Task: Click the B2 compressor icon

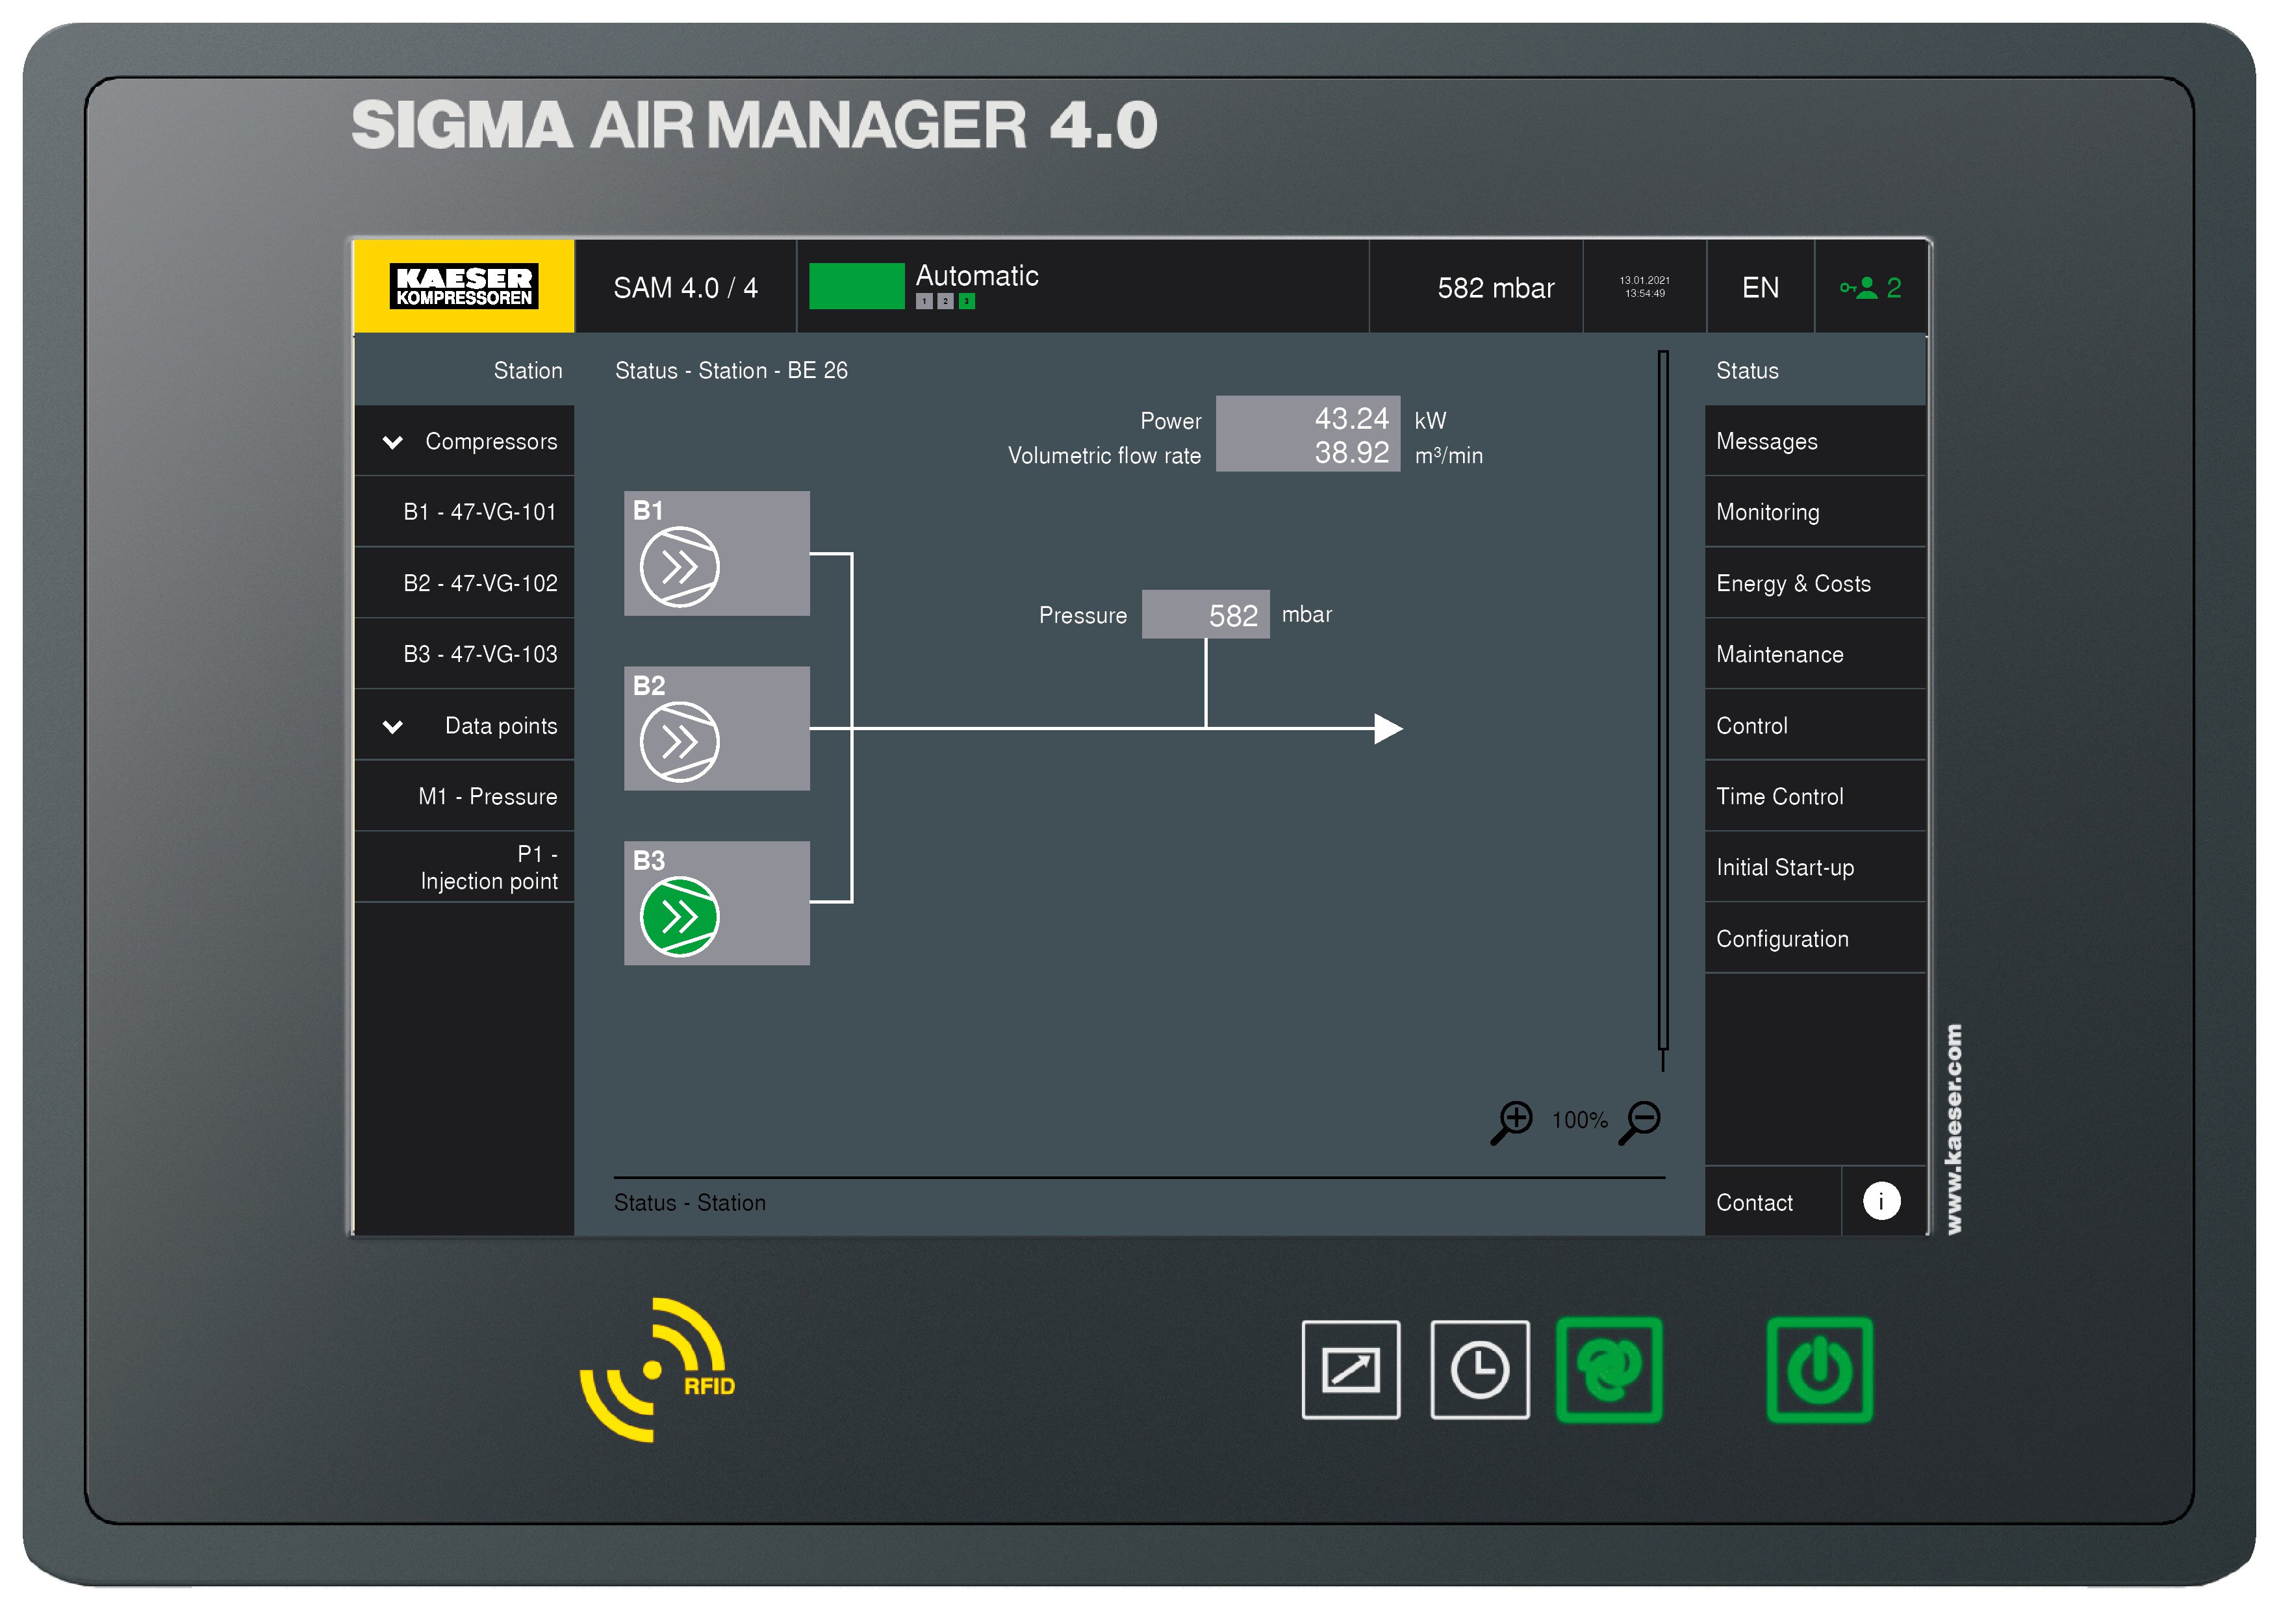Action: tap(679, 741)
